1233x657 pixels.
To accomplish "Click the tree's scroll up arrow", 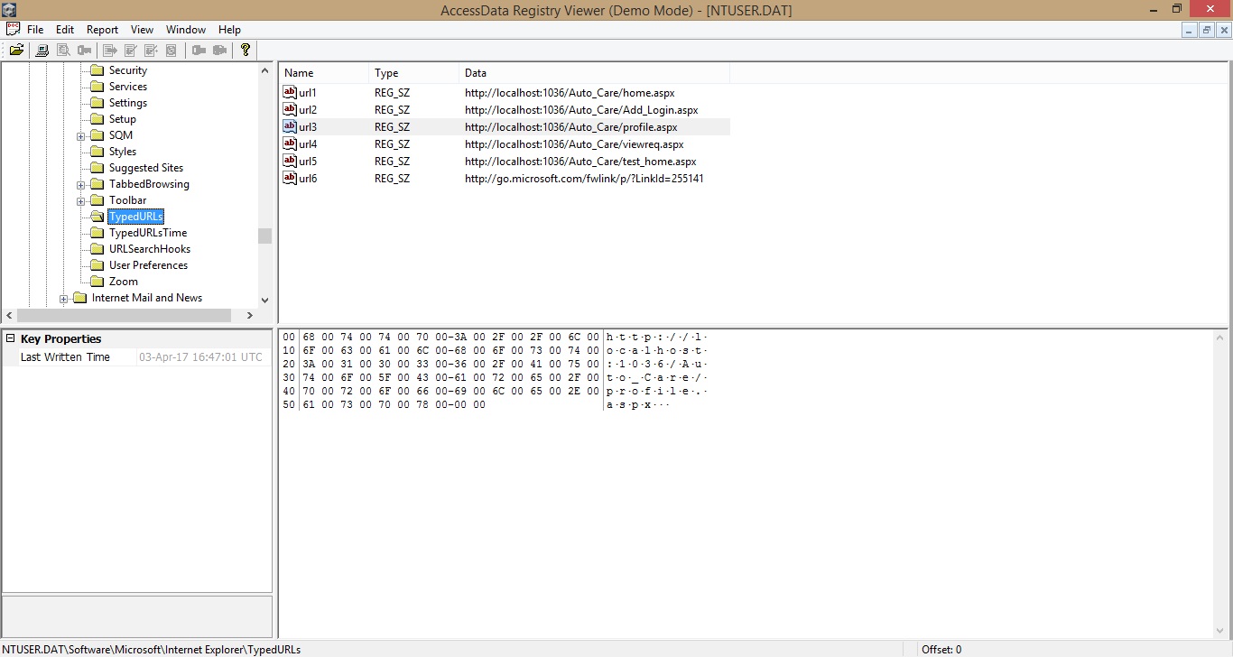I will click(264, 70).
